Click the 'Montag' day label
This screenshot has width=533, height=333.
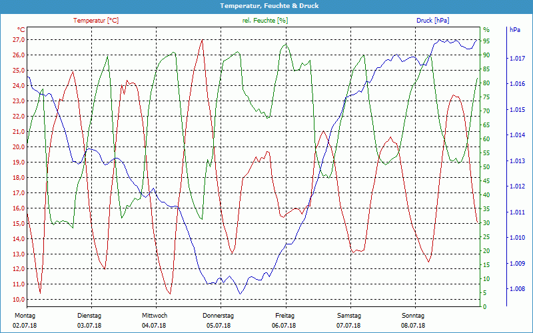(25, 316)
